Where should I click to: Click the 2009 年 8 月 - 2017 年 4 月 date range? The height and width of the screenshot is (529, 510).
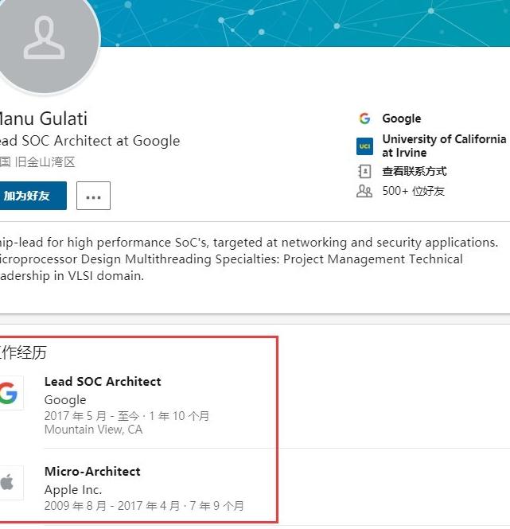pyautogui.click(x=111, y=505)
